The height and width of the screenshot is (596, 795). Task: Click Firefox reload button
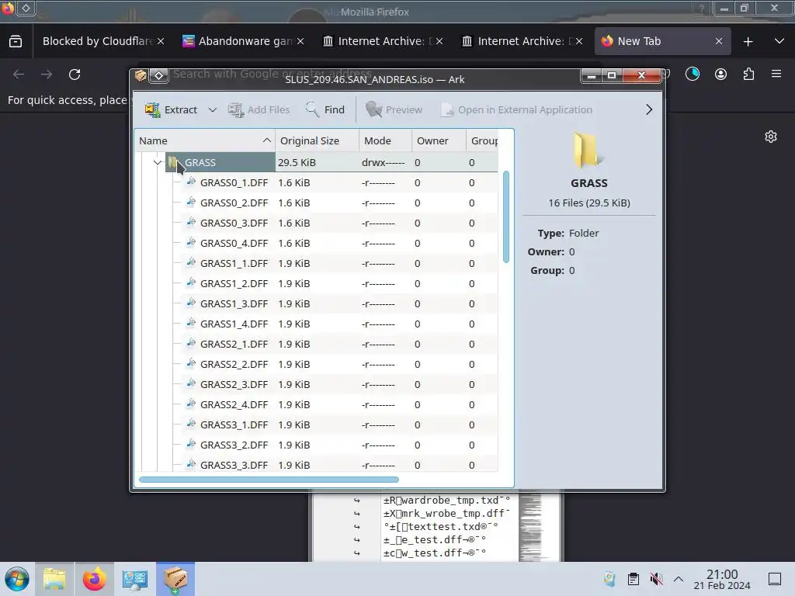pos(75,74)
